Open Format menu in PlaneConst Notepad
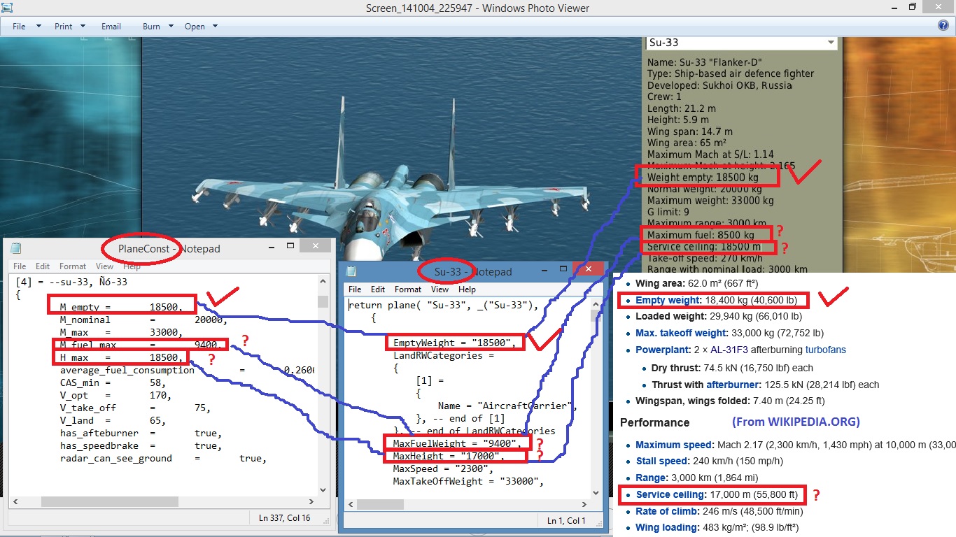 73,266
